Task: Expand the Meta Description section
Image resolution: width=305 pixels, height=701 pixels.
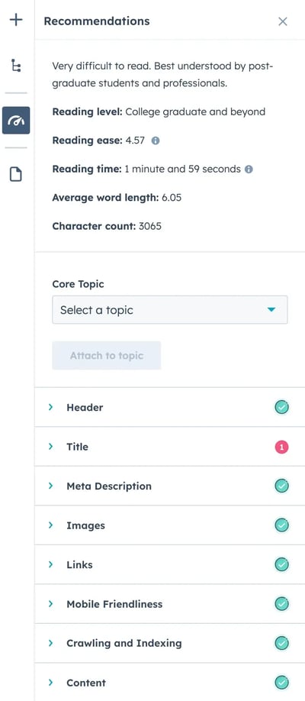Action: click(170, 486)
